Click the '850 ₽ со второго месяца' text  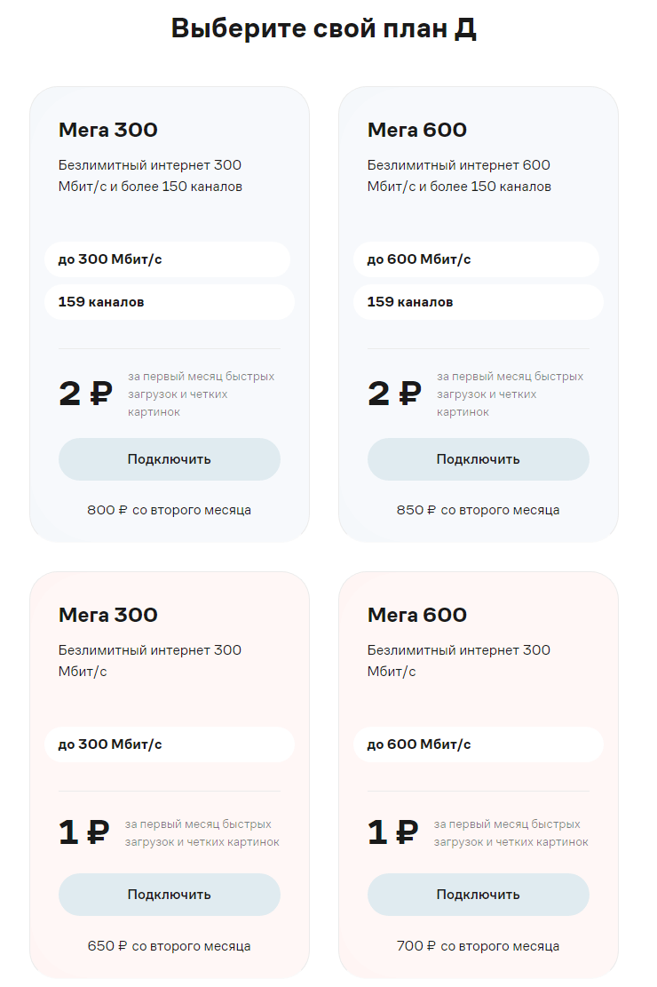pyautogui.click(x=478, y=511)
